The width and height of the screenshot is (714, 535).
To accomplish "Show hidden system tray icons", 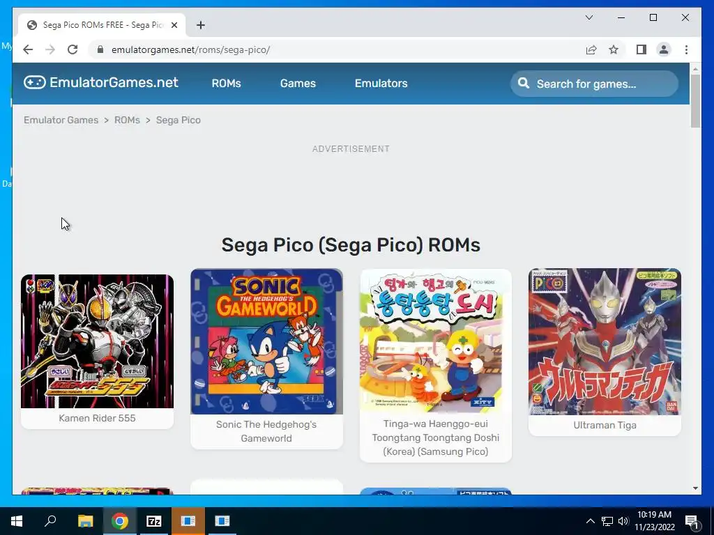I will pos(590,521).
